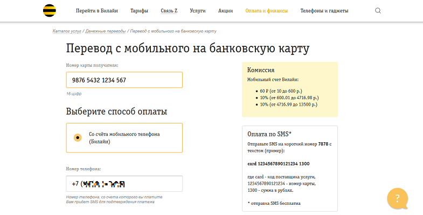
Task: Click the 60 ₽ (от 10 до 600 р.) line
Action: coord(281,91)
